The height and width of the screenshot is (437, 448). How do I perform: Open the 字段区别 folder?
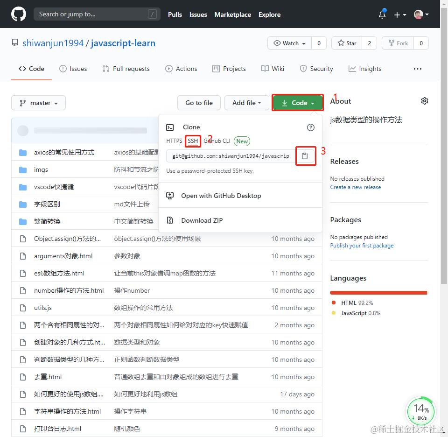point(47,204)
